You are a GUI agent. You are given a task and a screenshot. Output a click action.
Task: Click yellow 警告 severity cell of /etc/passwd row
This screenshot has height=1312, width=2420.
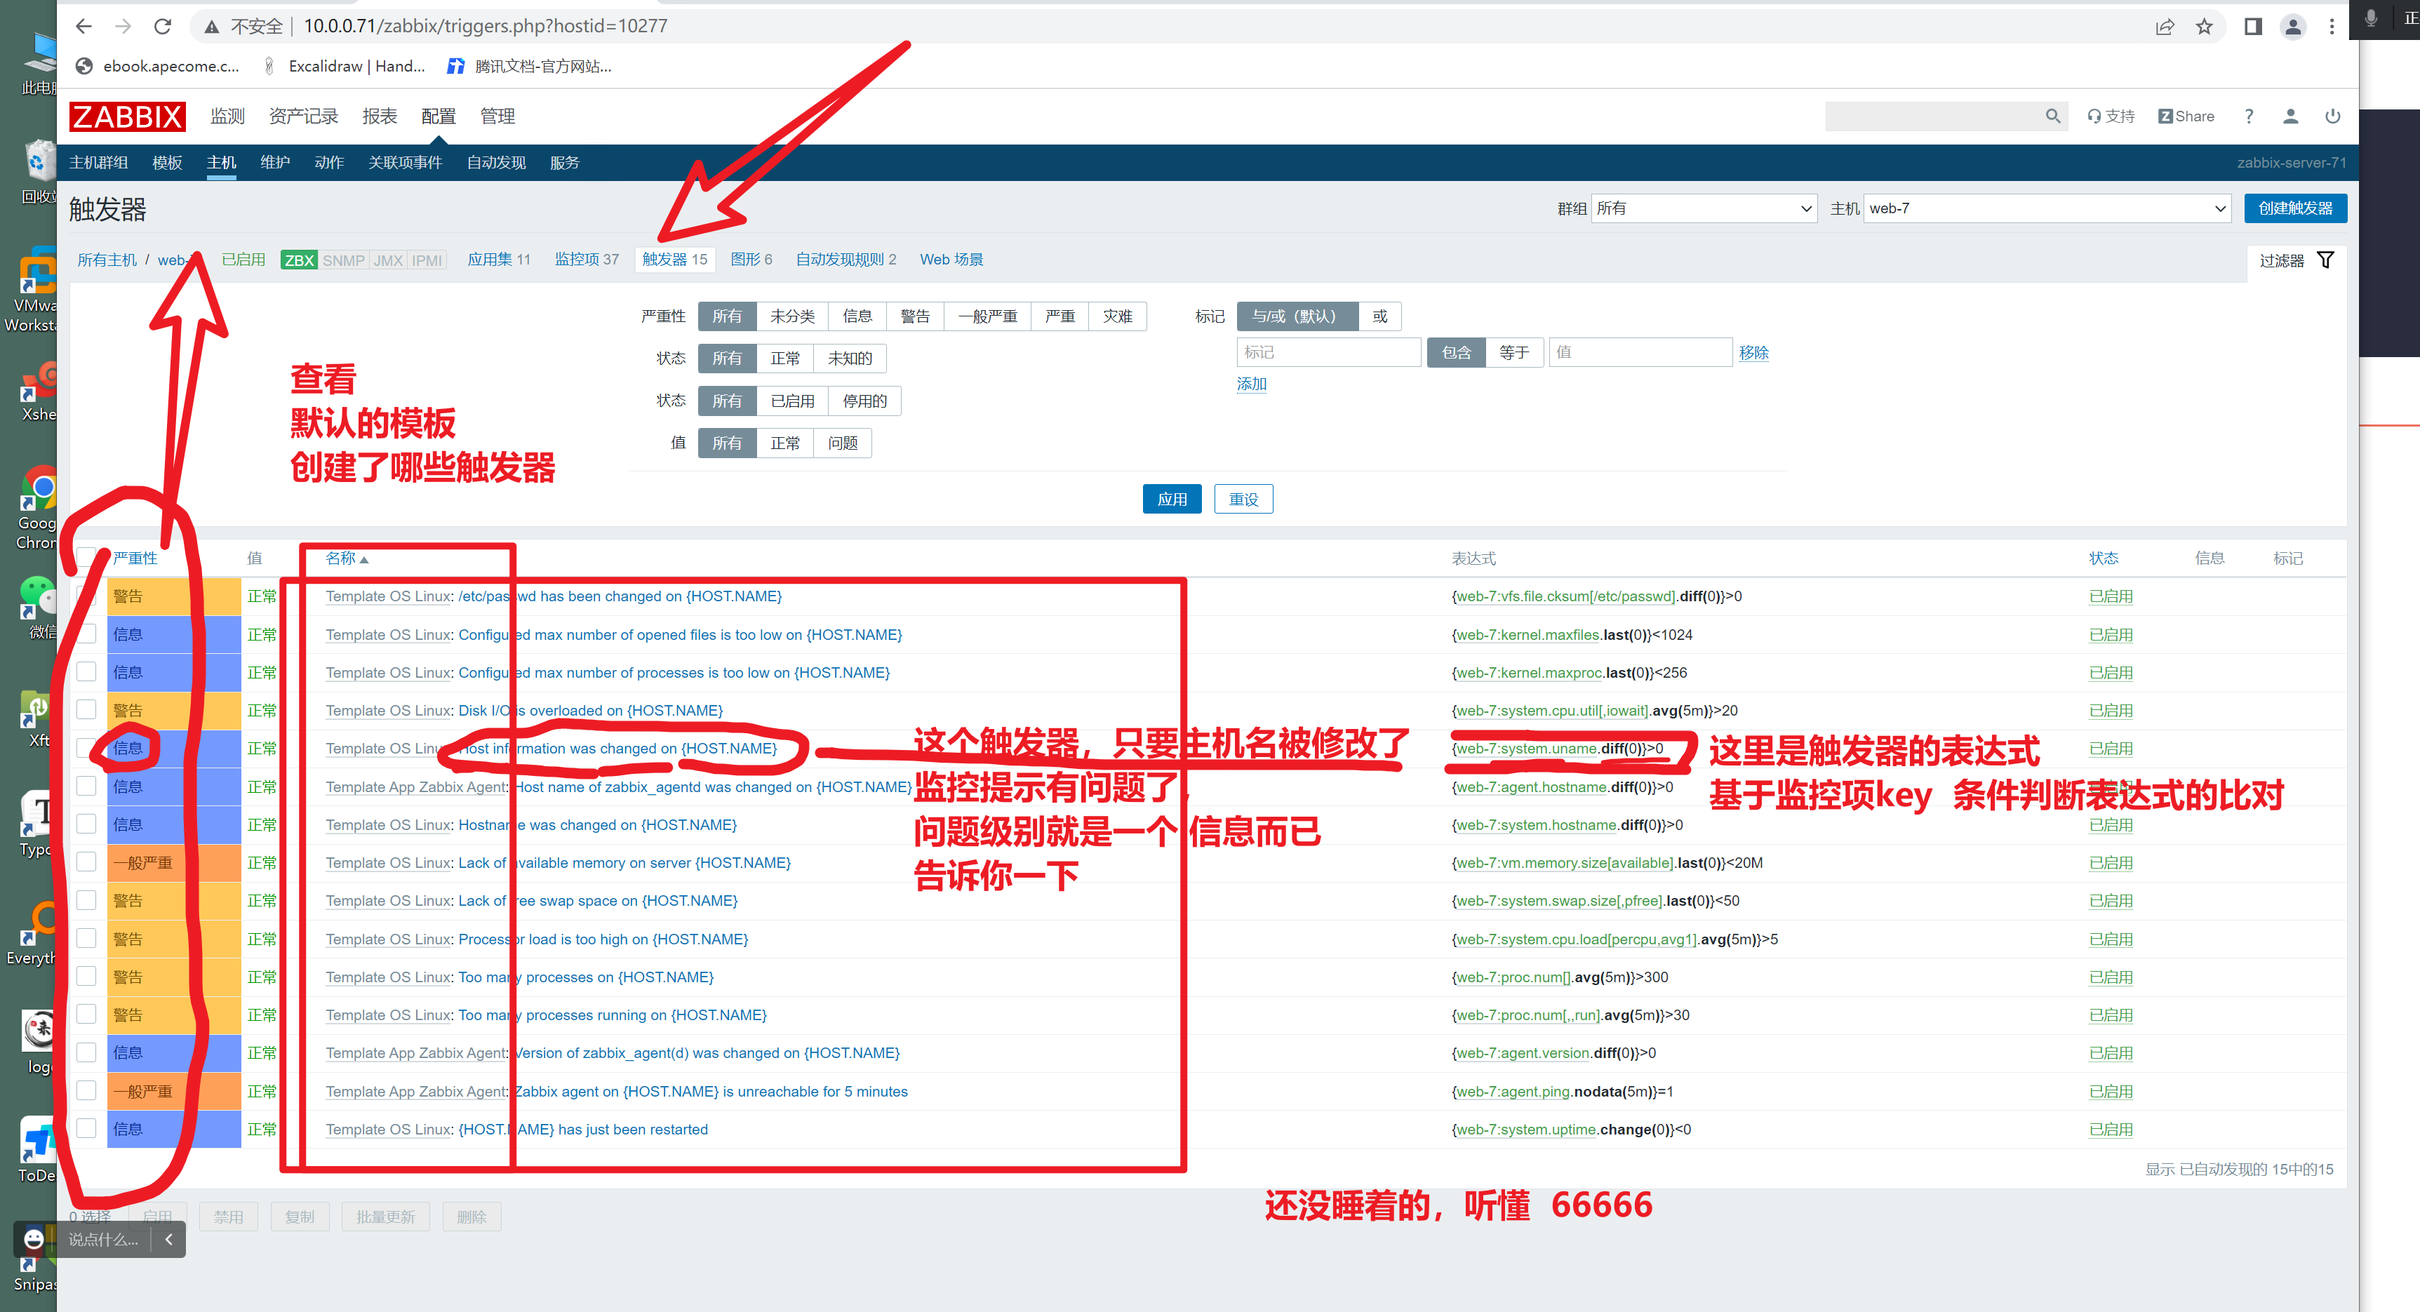174,596
